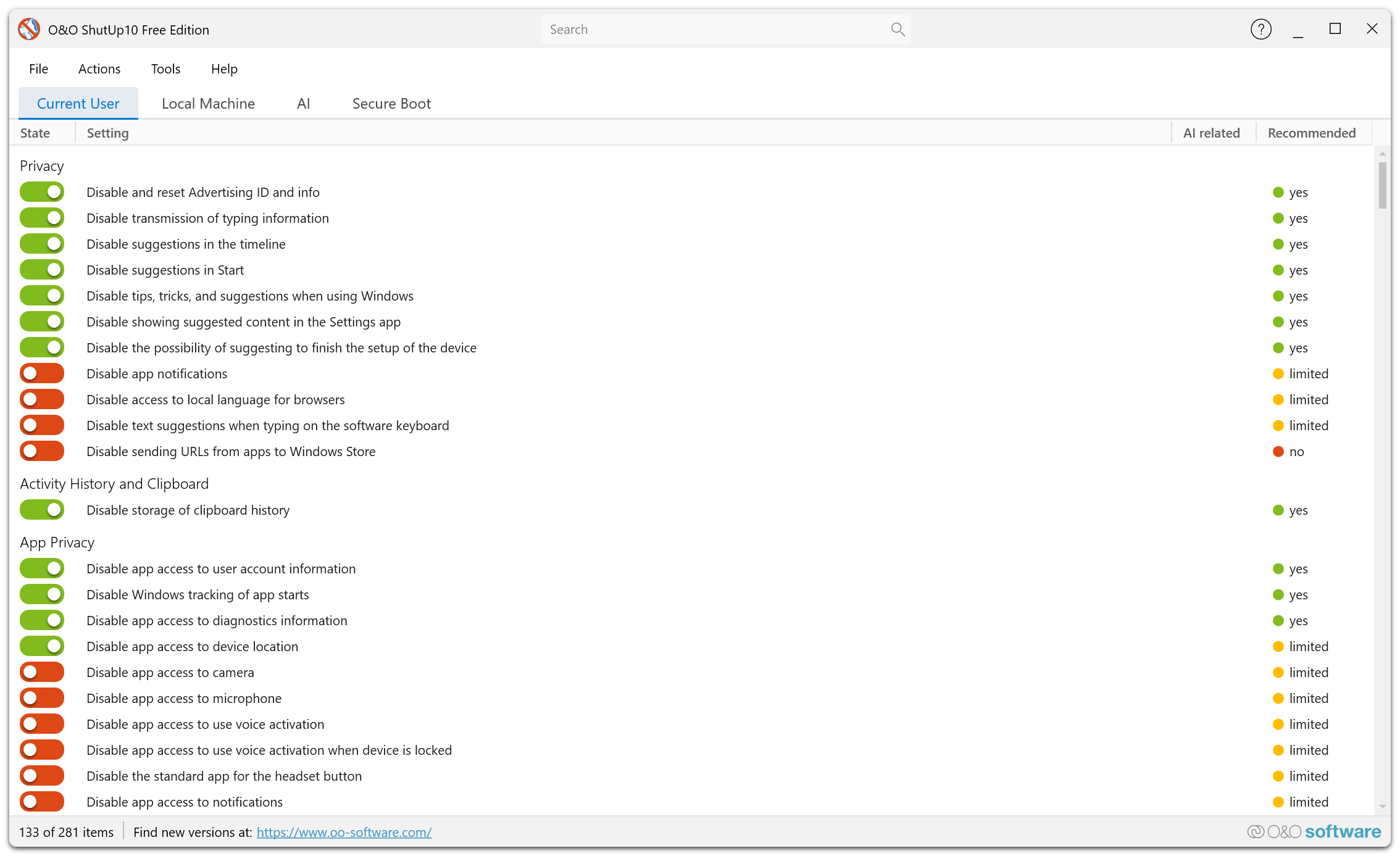Click 'Disable suggestions in Start' setting text
The height and width of the screenshot is (856, 1400).
pos(165,270)
